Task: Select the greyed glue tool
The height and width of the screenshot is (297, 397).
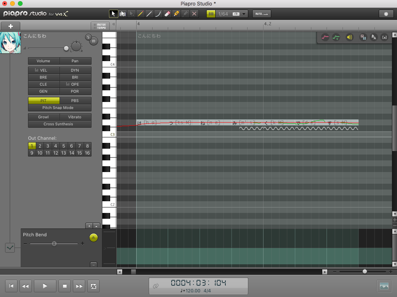Action: coord(185,14)
